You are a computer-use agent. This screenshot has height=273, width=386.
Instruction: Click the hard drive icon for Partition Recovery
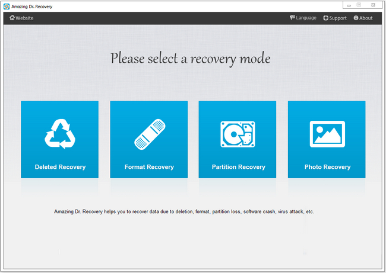click(x=238, y=134)
